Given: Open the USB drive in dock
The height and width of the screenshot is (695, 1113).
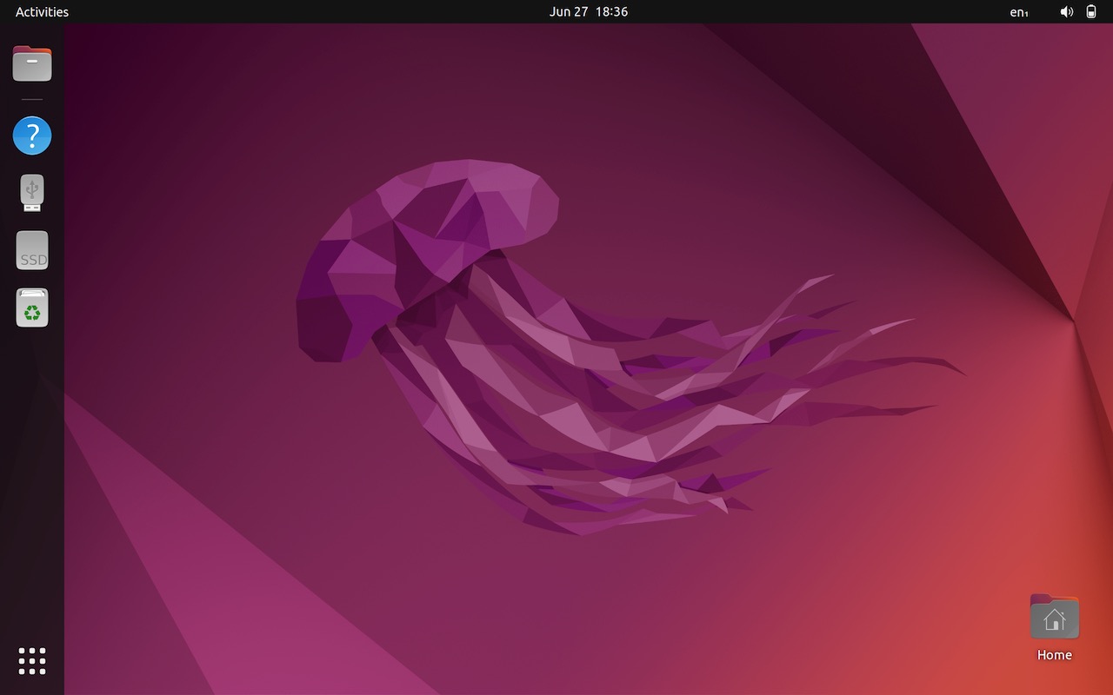Looking at the screenshot, I should click(32, 193).
